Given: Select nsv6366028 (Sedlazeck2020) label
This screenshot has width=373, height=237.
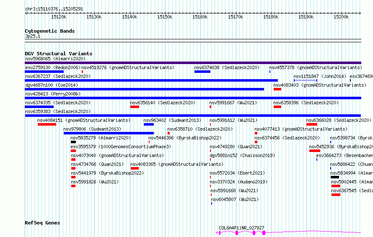Looking at the screenshot, I should (339, 120).
